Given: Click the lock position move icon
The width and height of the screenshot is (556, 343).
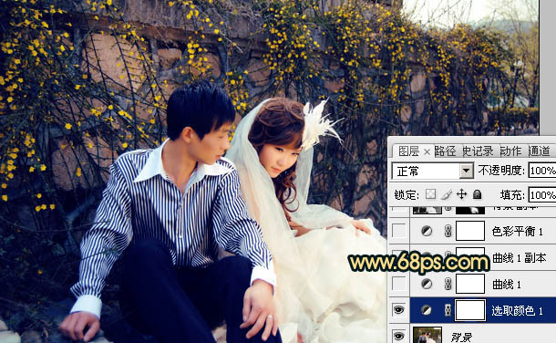Looking at the screenshot, I should pyautogui.click(x=461, y=194).
